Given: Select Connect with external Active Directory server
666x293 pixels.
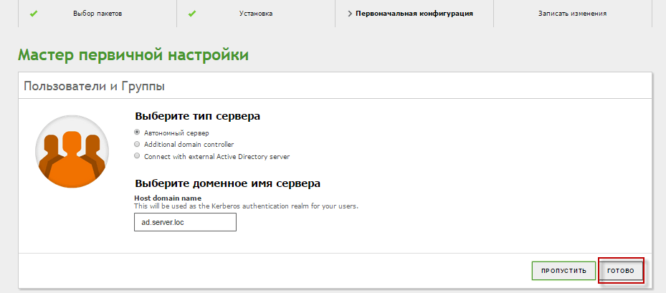Looking at the screenshot, I should pos(138,155).
